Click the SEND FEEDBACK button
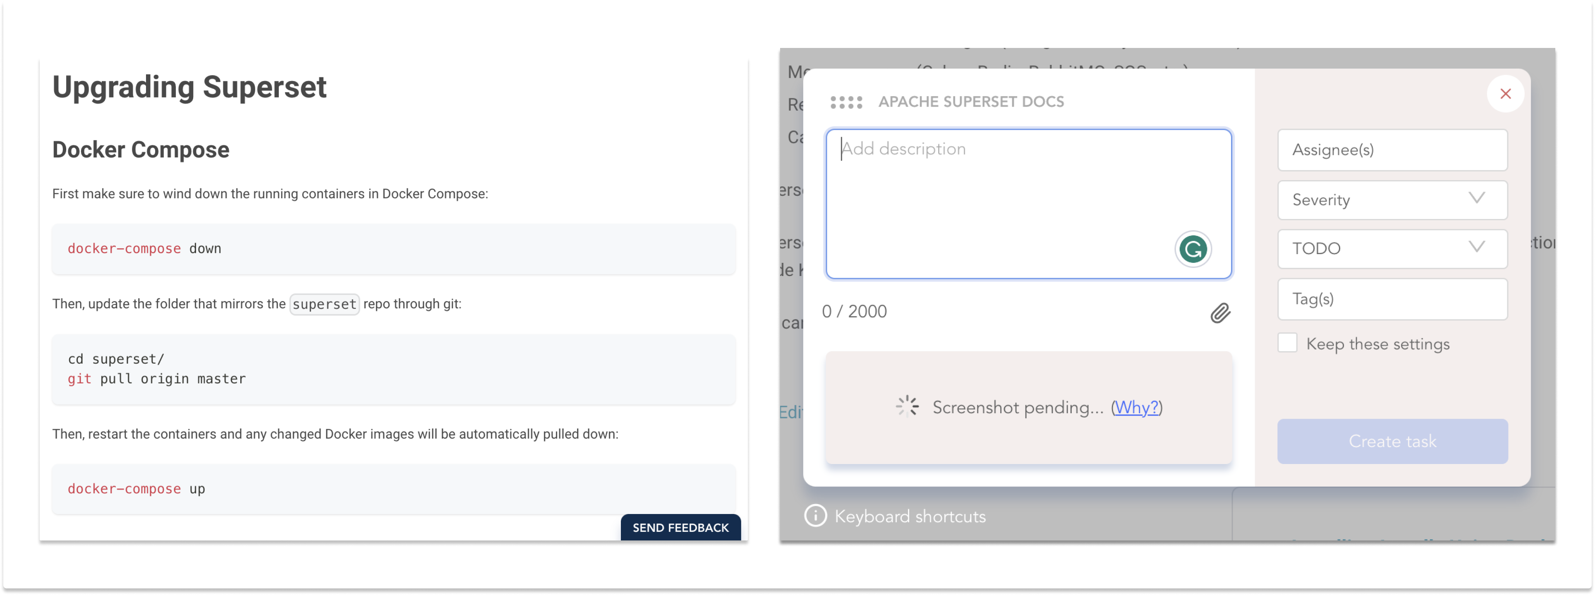This screenshot has width=1595, height=595. pyautogui.click(x=680, y=528)
